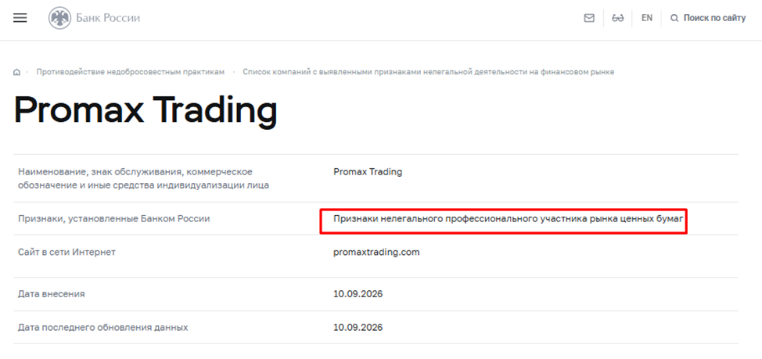Screen dimensions: 762x359
Task: Go to home via breadcrumb house icon
Action: [17, 73]
